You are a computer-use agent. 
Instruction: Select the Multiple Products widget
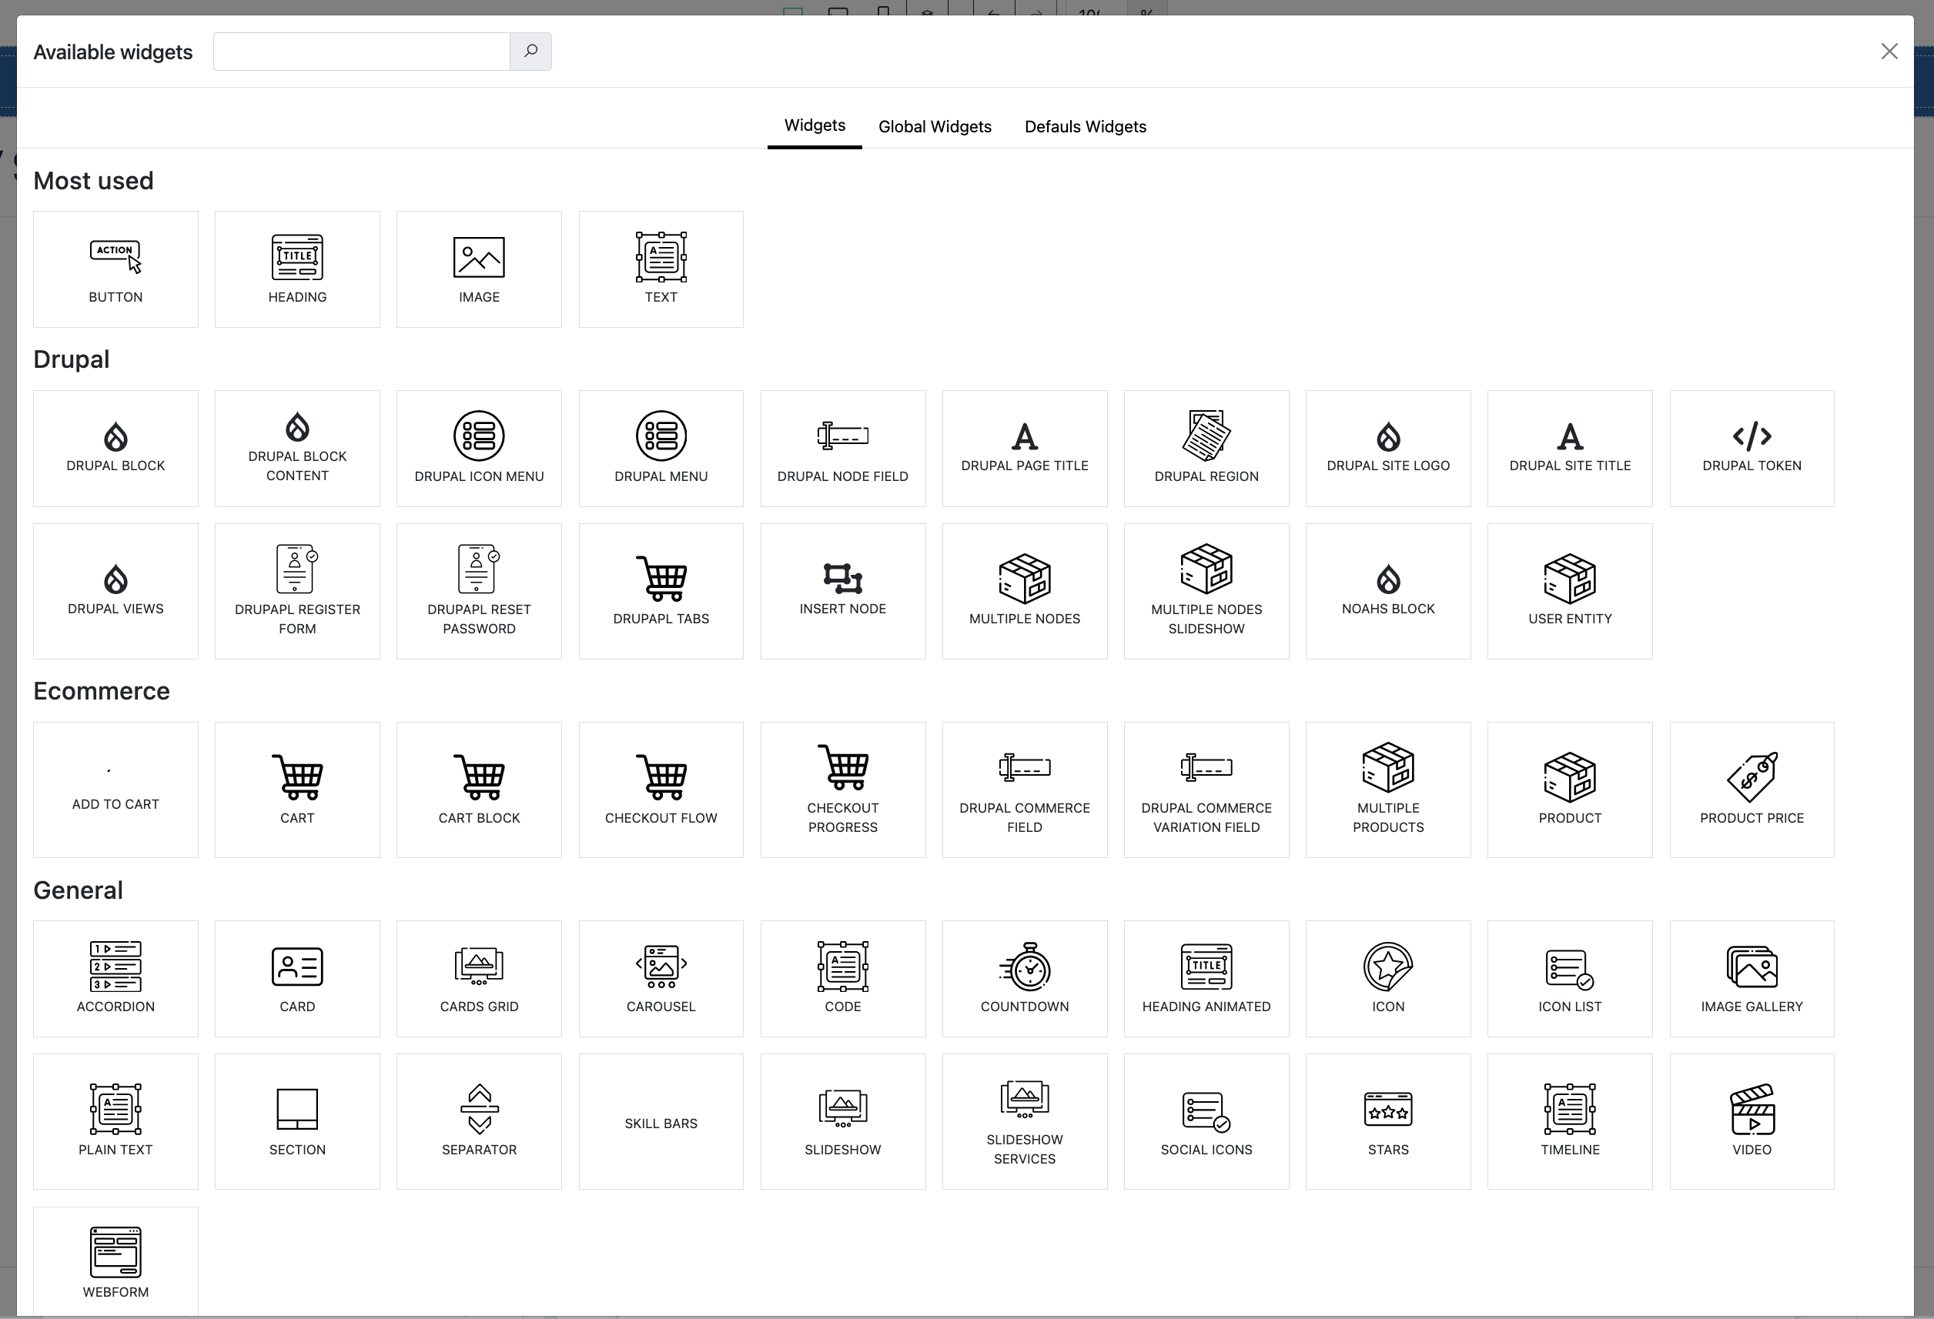[x=1388, y=790]
